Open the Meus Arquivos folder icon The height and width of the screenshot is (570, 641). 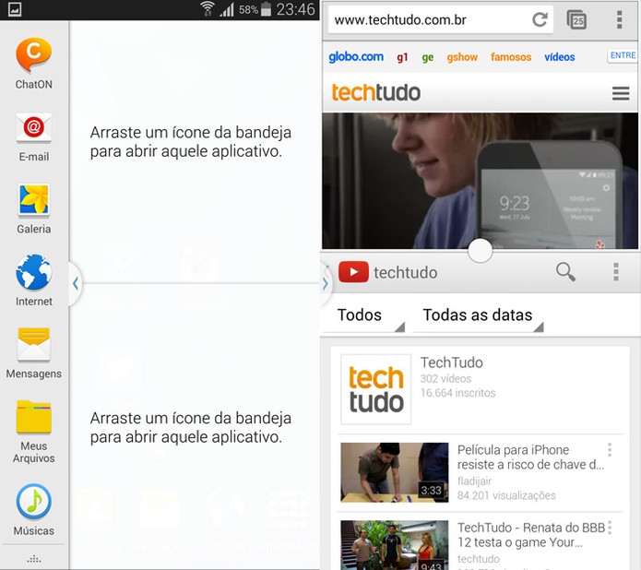point(33,416)
